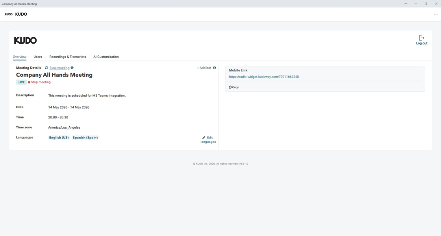
Task: Open the Users tab
Action: pyautogui.click(x=38, y=57)
